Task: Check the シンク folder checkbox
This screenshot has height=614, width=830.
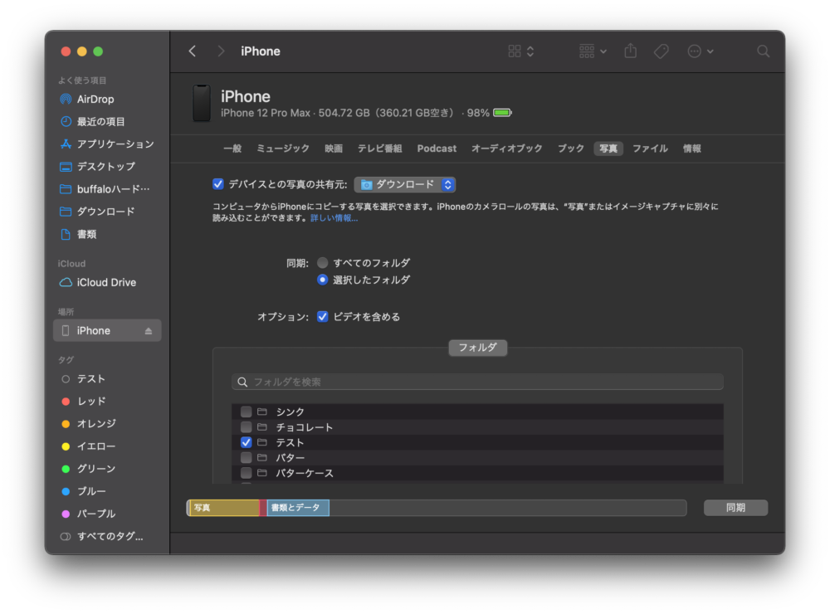Action: tap(247, 412)
